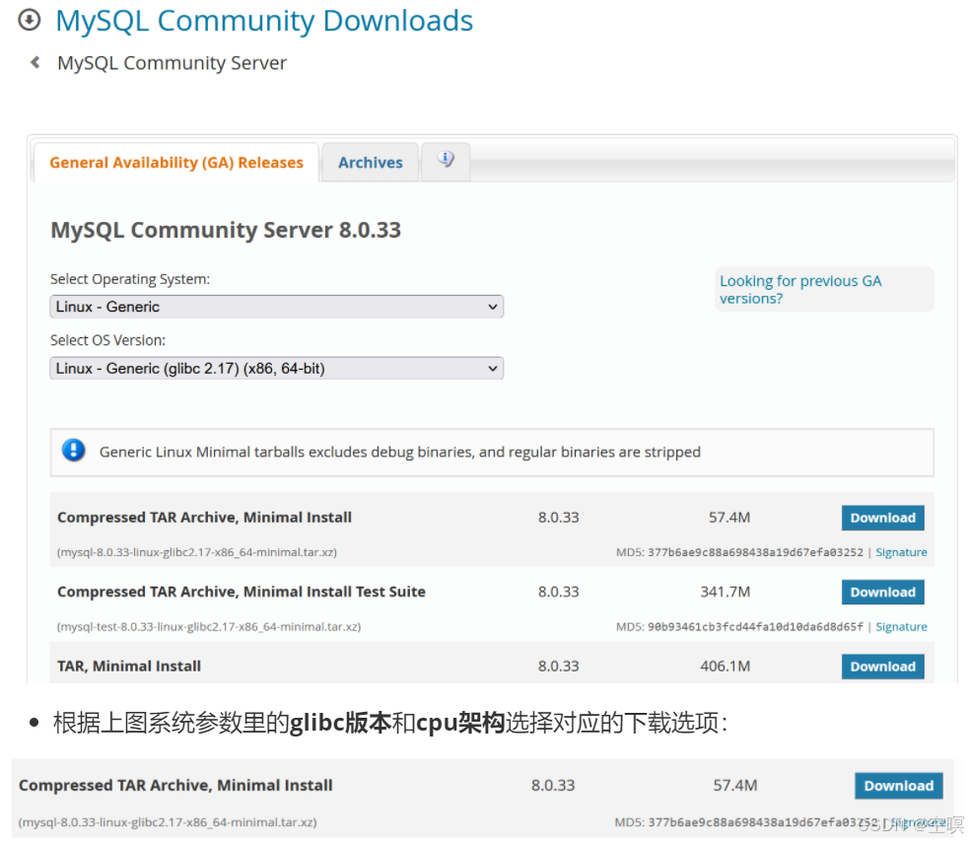Viewport: 968px width, 842px height.
Task: Click the 341.7M size value
Action: [x=726, y=592]
